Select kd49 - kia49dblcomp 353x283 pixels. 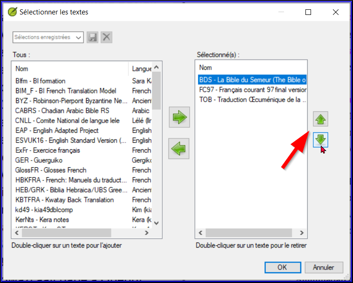click(44, 210)
